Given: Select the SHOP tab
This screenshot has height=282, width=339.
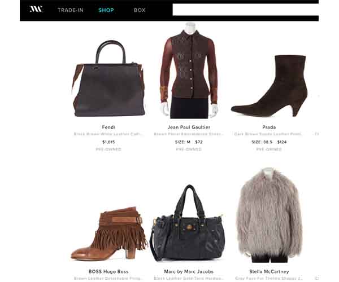Looking at the screenshot, I should pyautogui.click(x=106, y=10).
